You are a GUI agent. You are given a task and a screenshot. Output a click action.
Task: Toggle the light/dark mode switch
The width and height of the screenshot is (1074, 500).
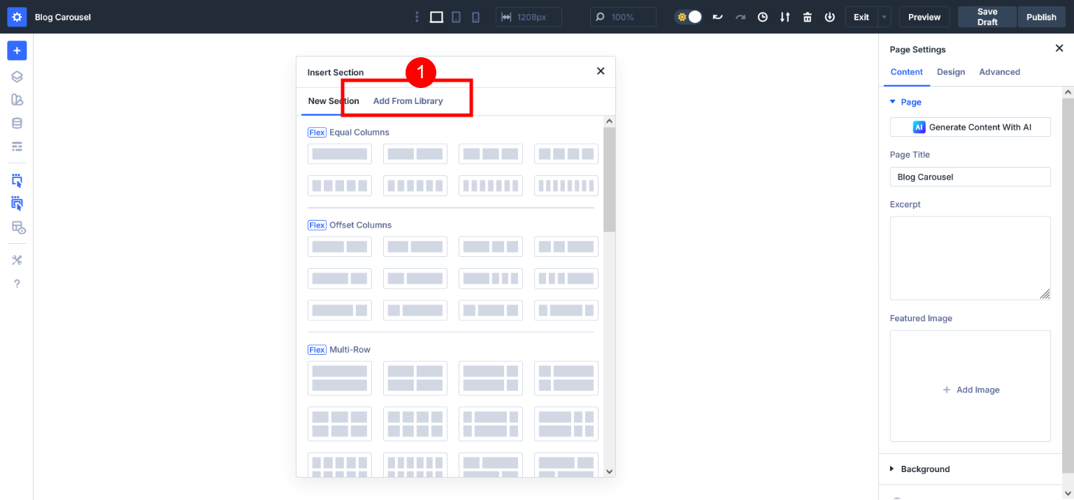(688, 17)
